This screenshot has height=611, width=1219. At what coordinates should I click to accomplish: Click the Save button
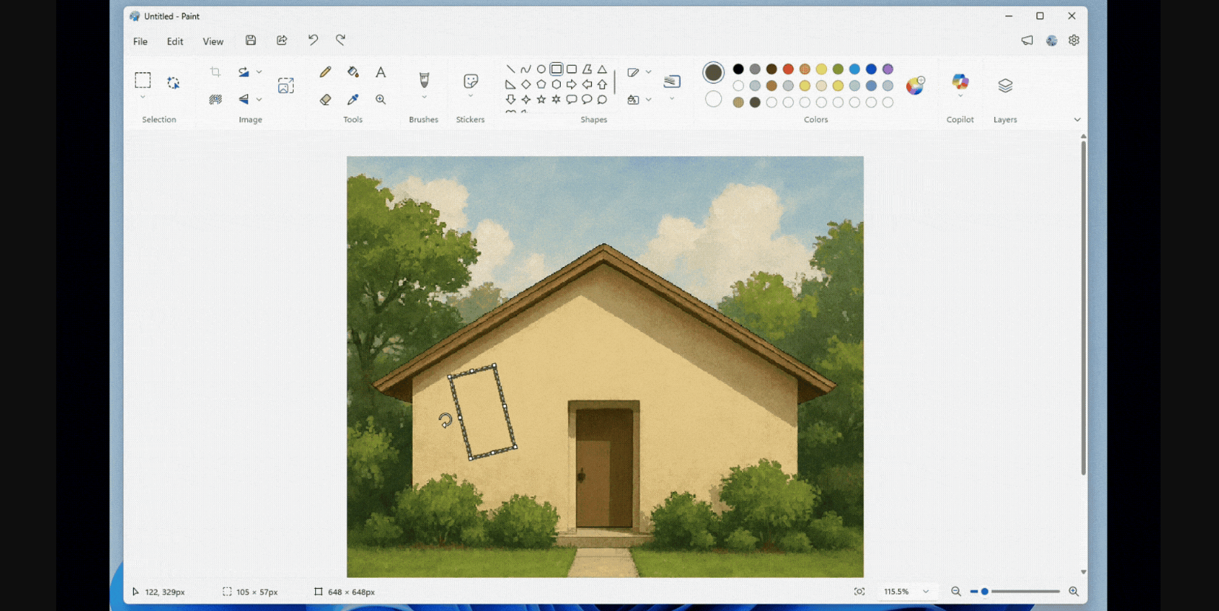[251, 41]
